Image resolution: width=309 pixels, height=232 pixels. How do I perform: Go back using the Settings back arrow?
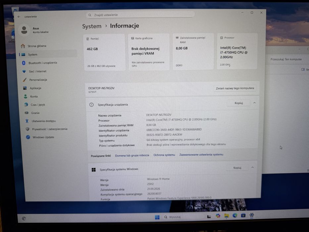[x=19, y=17]
